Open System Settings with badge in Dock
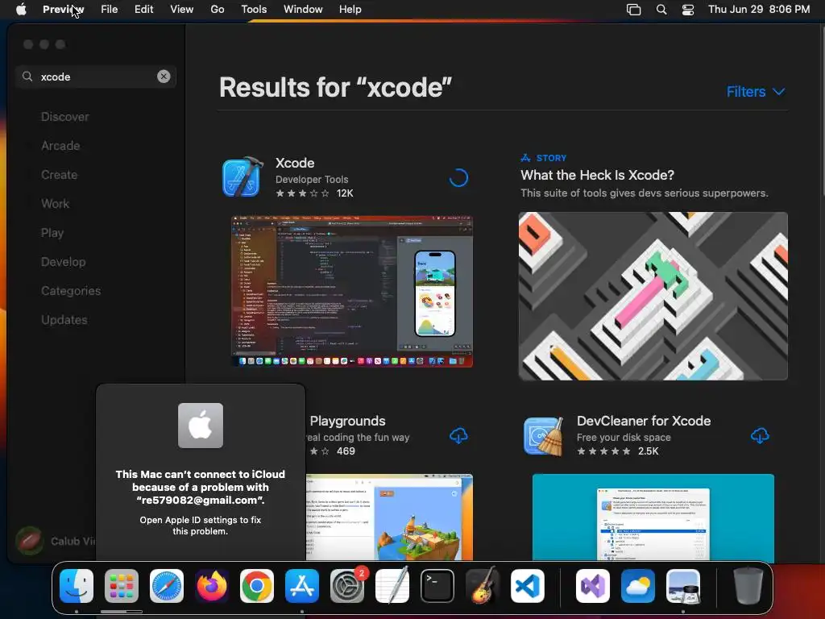This screenshot has width=825, height=619. click(347, 586)
